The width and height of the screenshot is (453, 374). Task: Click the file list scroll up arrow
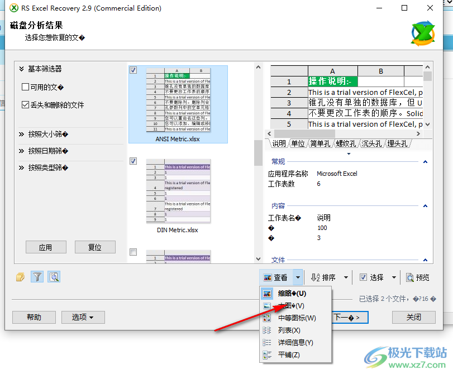tap(258, 68)
